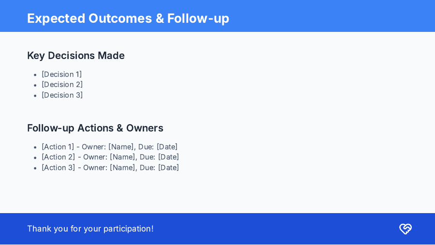Click the bullet point before '[Decision 2]'

35,85
